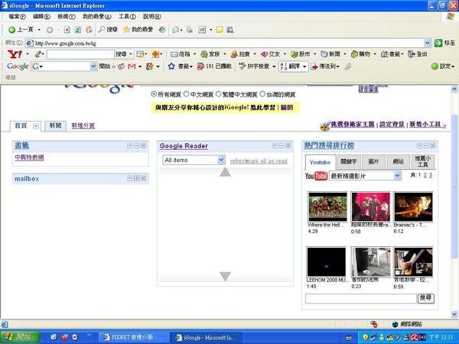The width and height of the screenshot is (459, 344).
Task: Open the 我的最愛 star favorites pane
Action: click(x=138, y=30)
